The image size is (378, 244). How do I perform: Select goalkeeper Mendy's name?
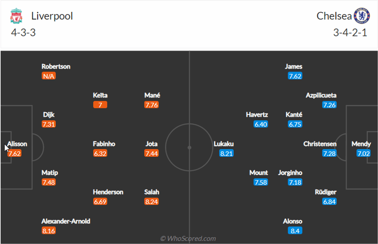click(x=361, y=144)
